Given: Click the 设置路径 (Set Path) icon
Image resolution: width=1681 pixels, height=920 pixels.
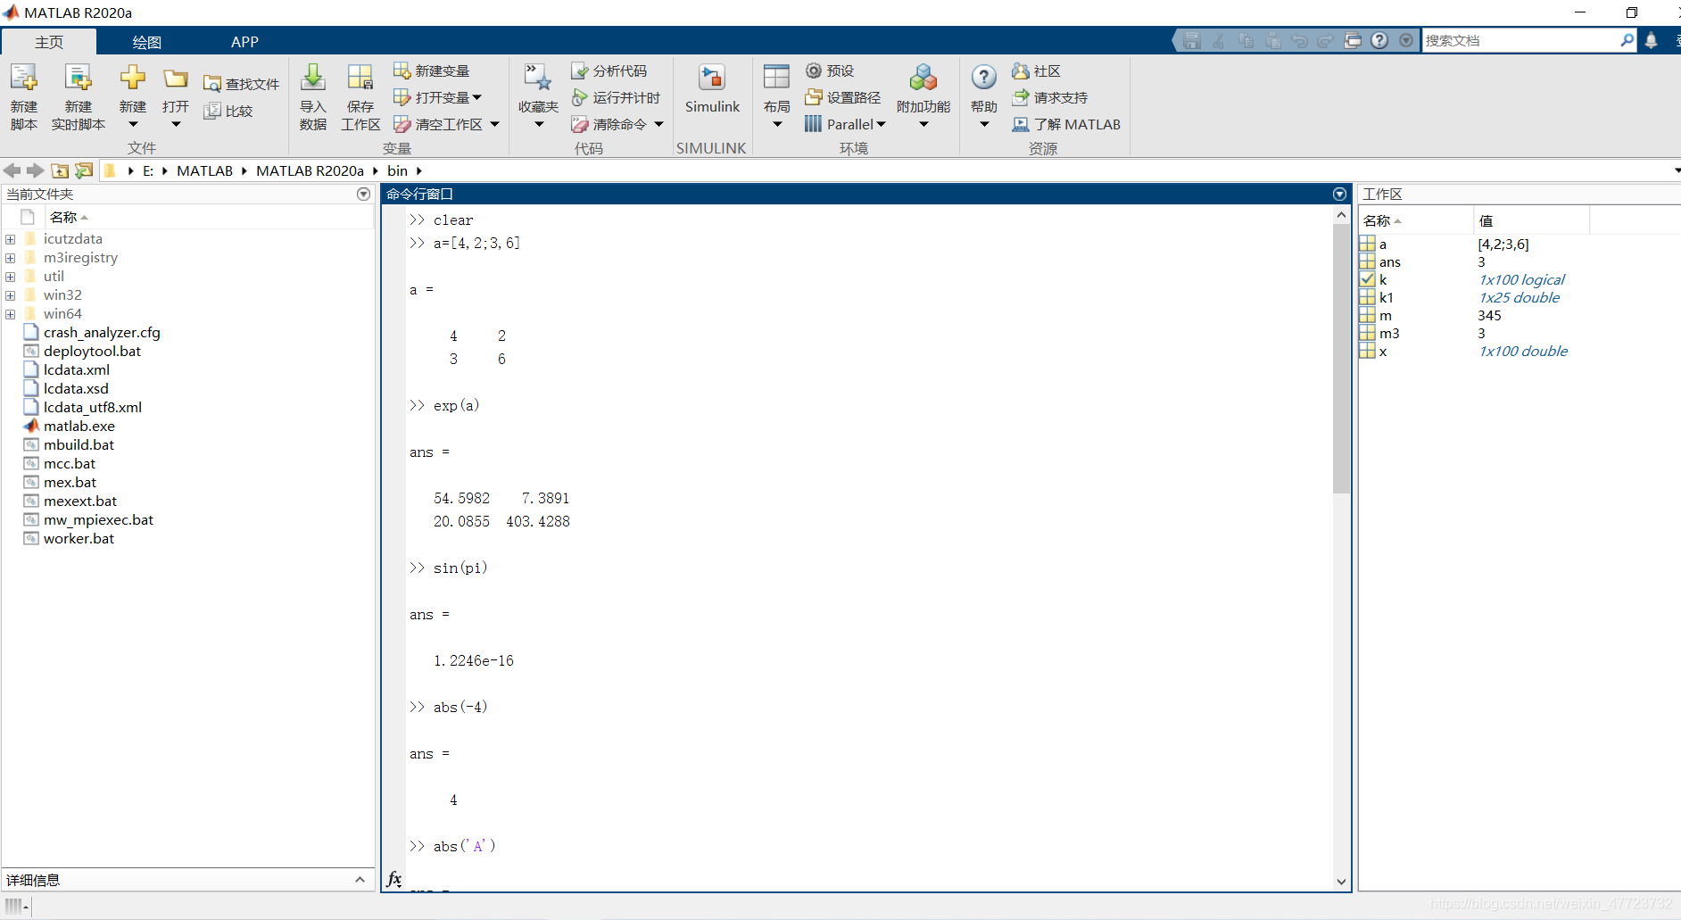Looking at the screenshot, I should tap(813, 97).
